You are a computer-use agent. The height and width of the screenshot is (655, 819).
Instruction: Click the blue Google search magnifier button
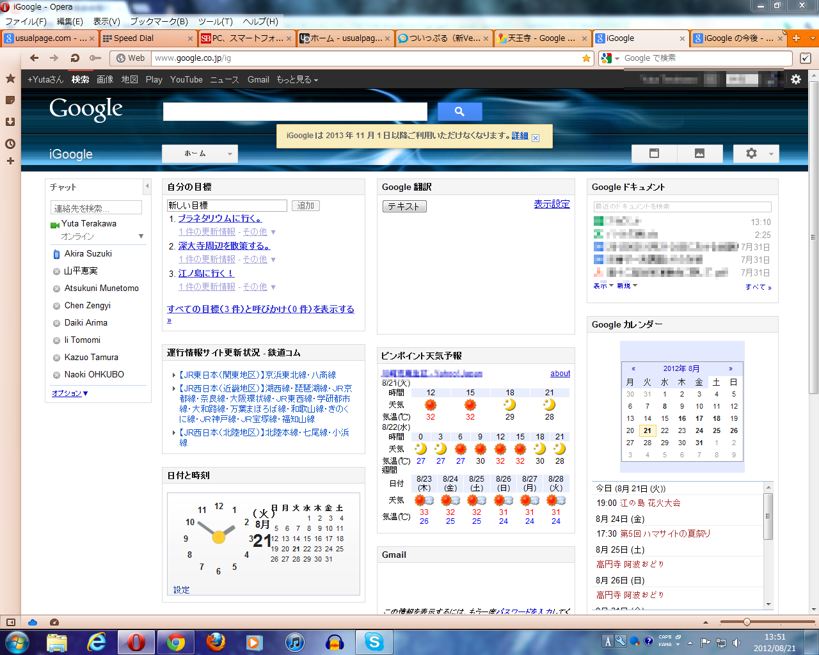click(x=459, y=111)
